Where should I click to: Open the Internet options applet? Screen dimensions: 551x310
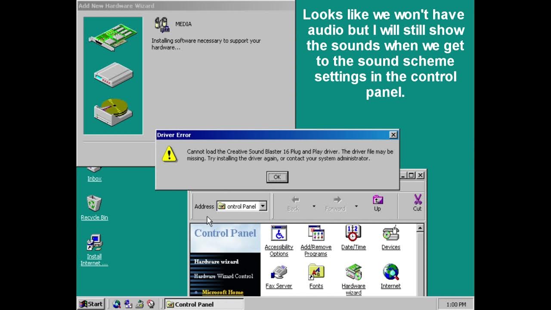point(391,277)
